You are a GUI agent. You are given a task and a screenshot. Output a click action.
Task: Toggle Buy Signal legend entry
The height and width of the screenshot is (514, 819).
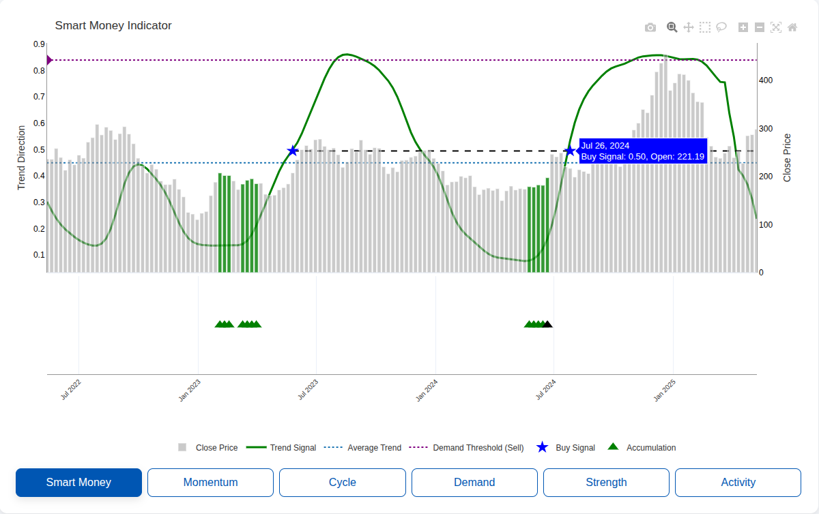tap(565, 448)
